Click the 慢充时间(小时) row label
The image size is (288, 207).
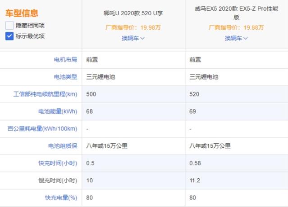[x=58, y=181]
